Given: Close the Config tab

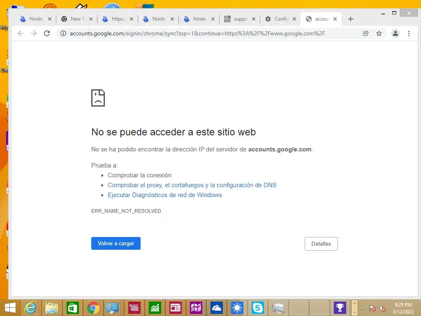Looking at the screenshot, I should click(x=294, y=19).
